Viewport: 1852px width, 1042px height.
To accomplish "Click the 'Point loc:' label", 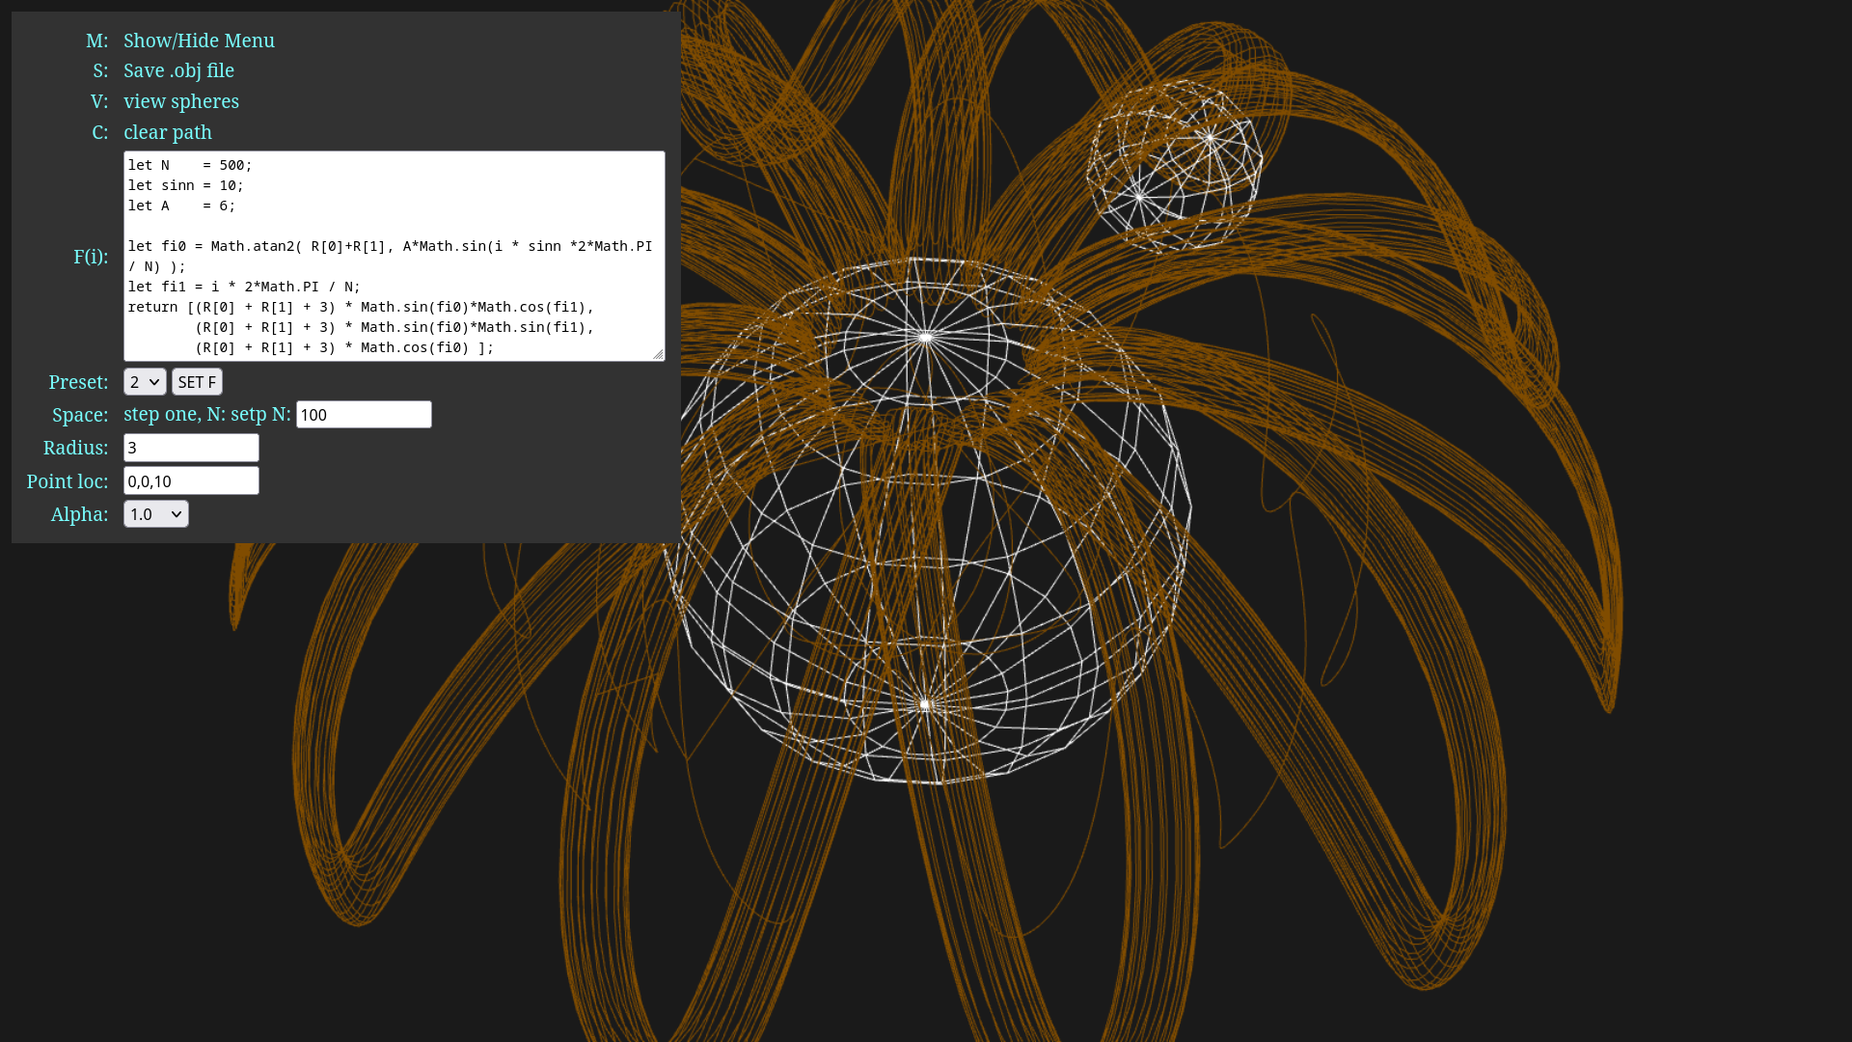I will pyautogui.click(x=68, y=481).
